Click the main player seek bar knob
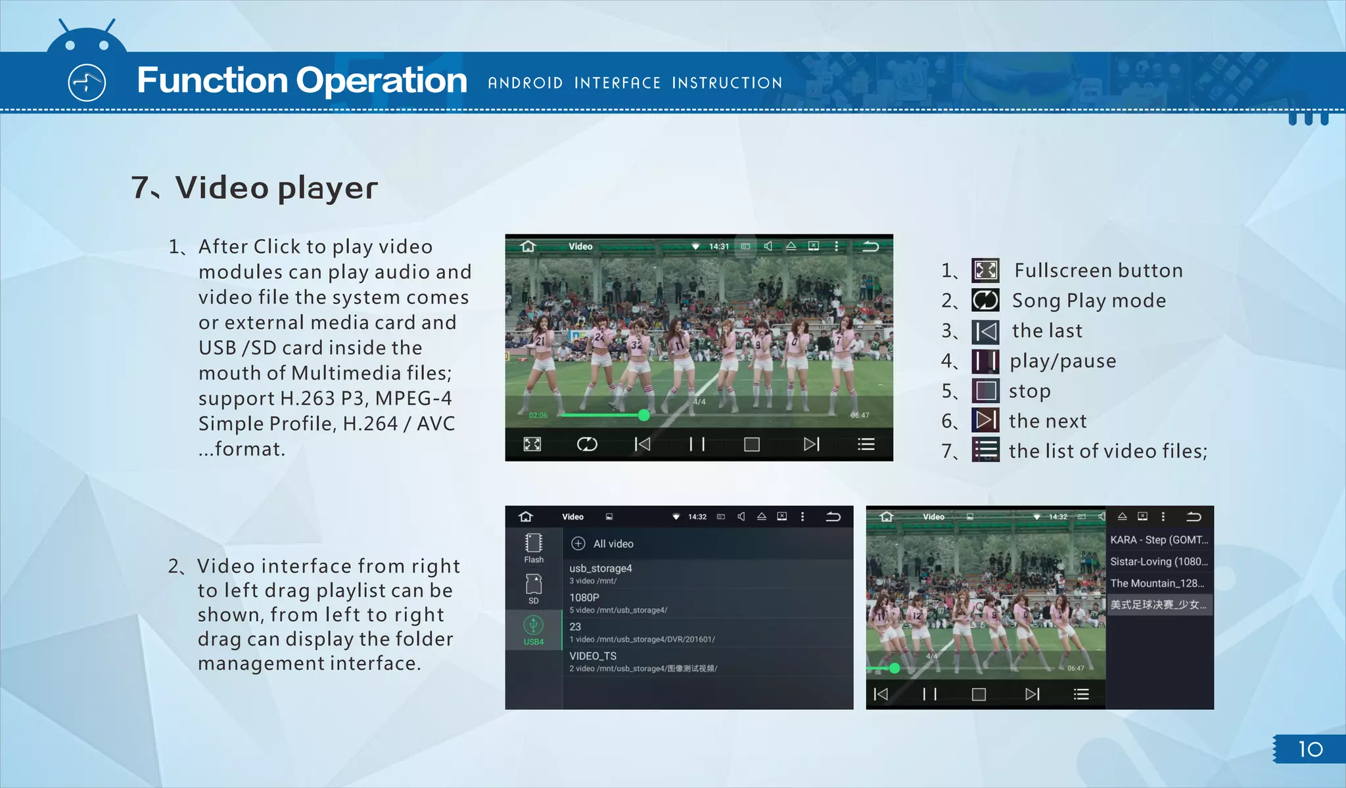Screen dimensions: 1346x788 pyautogui.click(x=644, y=415)
